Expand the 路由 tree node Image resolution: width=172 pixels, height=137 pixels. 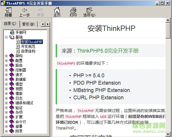click(x=6, y=65)
